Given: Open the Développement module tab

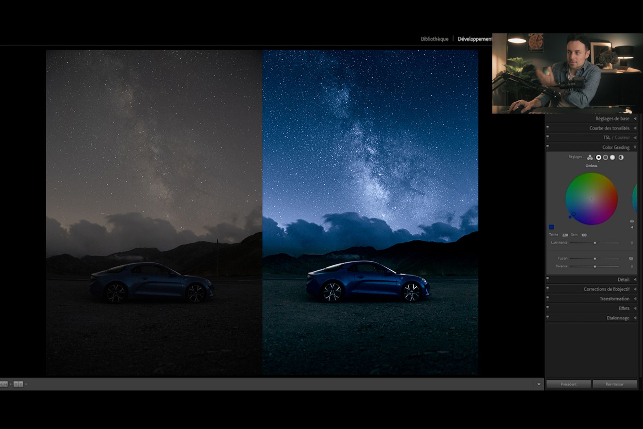Looking at the screenshot, I should click(x=475, y=39).
